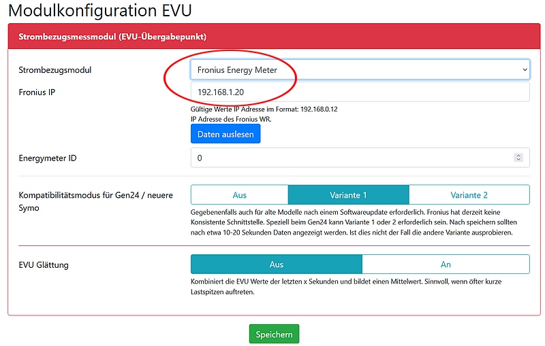This screenshot has width=545, height=346.
Task: Click the 'Energymeter ID' label
Action: point(48,158)
